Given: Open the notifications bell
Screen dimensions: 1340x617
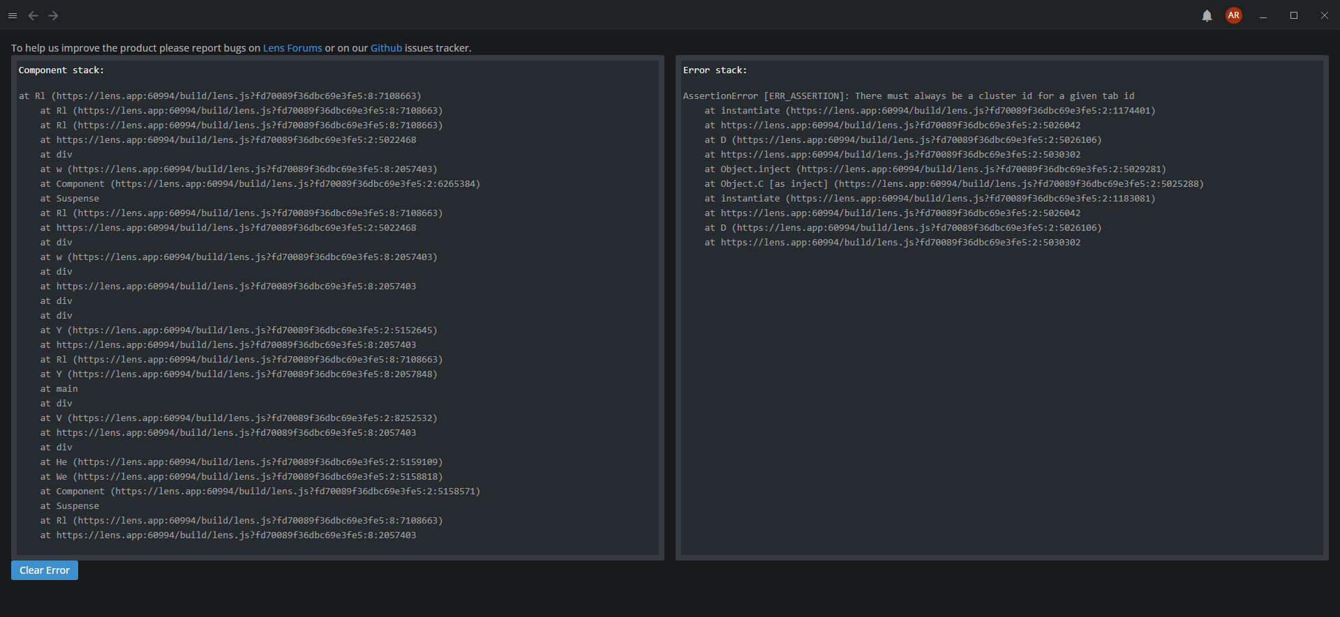Looking at the screenshot, I should point(1207,16).
